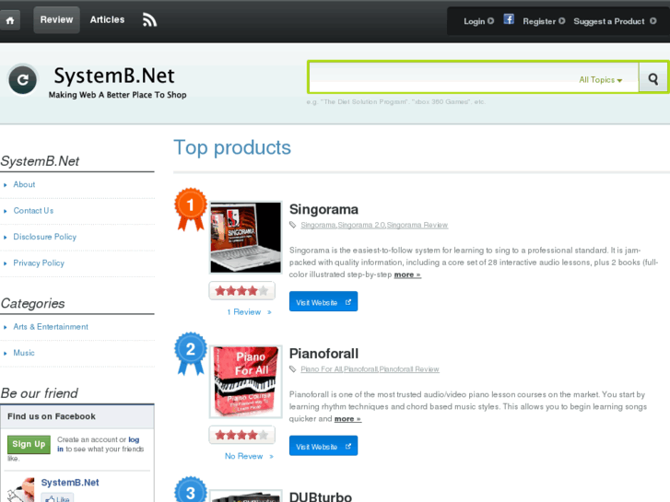Open the Disclosure Policy link
This screenshot has height=502, width=670.
(x=45, y=237)
